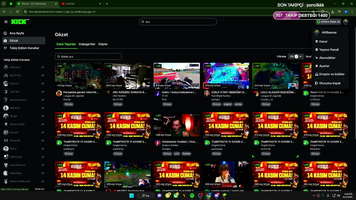The height and width of the screenshot is (200, 356).
Task: Open followed channel ARaenn in sidebar
Action: [23, 67]
